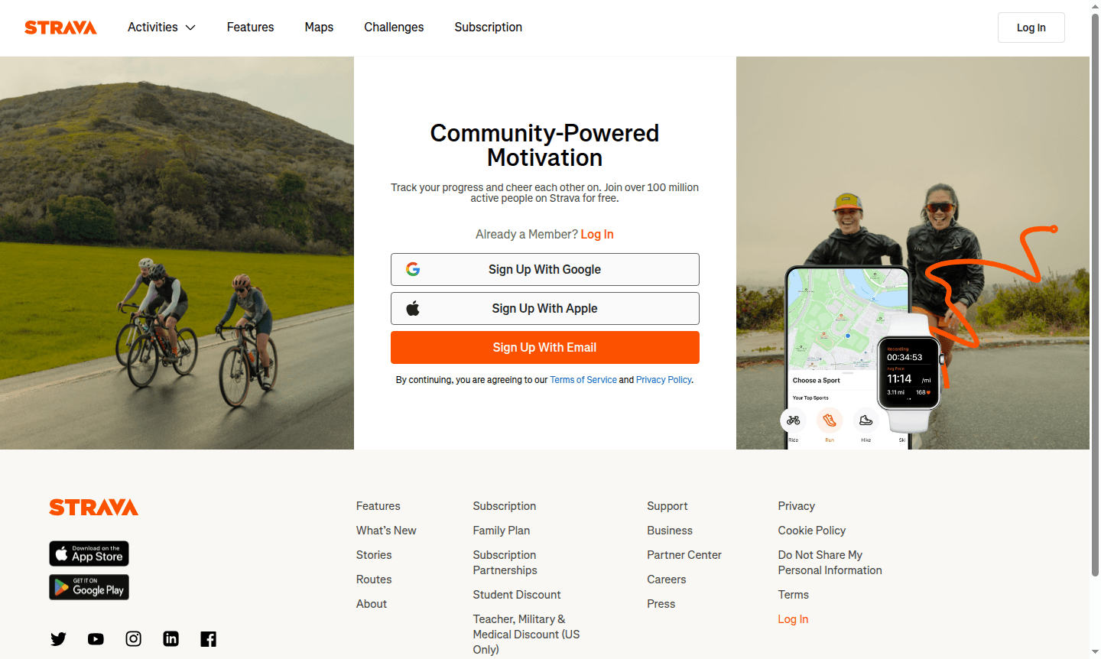
Task: Click the Strava wordmark in the footer
Action: point(93,507)
